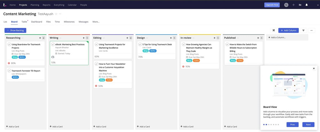The height and width of the screenshot is (132, 320).
Task: Complete task Using Boardview for Teamwork Projects
Action: tap(9, 44)
